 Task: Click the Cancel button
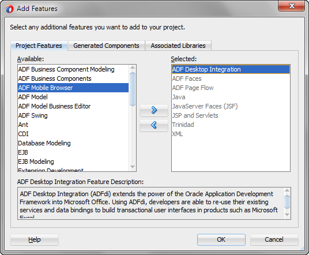coord(274,239)
